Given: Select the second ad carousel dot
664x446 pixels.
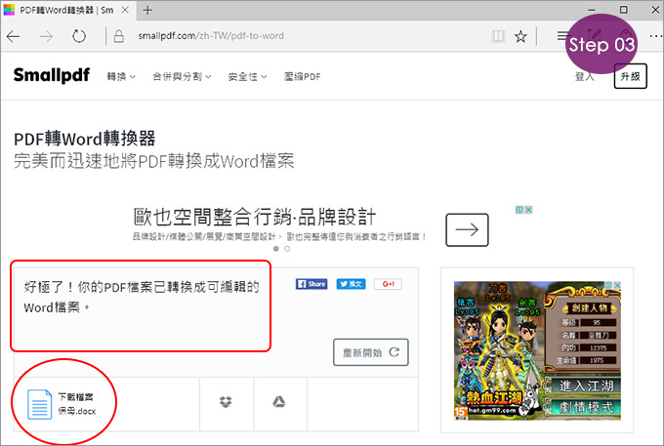Looking at the screenshot, I should point(287,249).
